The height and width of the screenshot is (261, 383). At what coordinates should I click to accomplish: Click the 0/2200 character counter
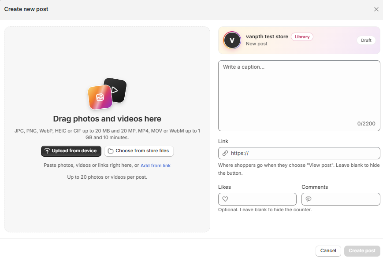coord(366,124)
